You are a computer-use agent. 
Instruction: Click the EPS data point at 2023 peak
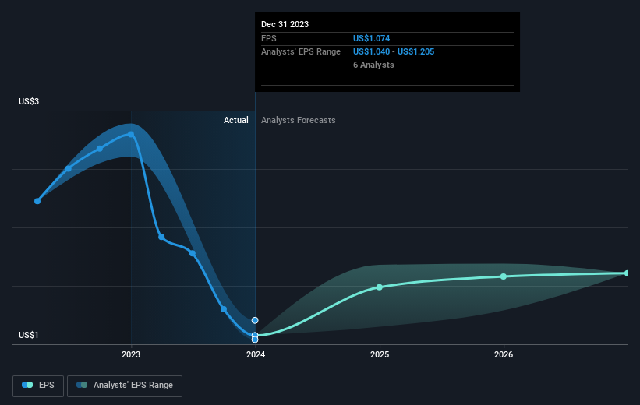pos(131,134)
